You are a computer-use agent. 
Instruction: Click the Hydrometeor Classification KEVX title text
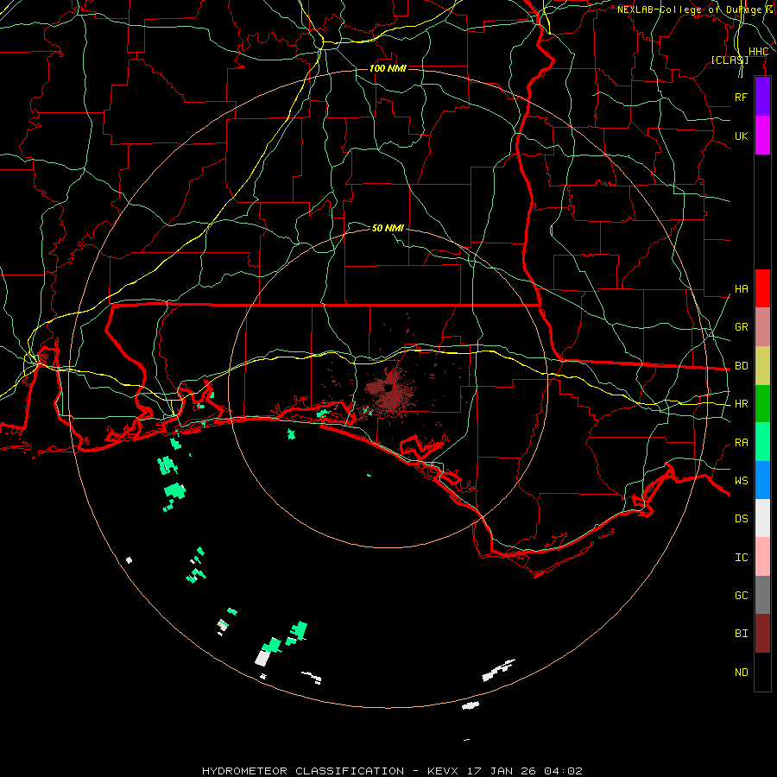[392, 771]
